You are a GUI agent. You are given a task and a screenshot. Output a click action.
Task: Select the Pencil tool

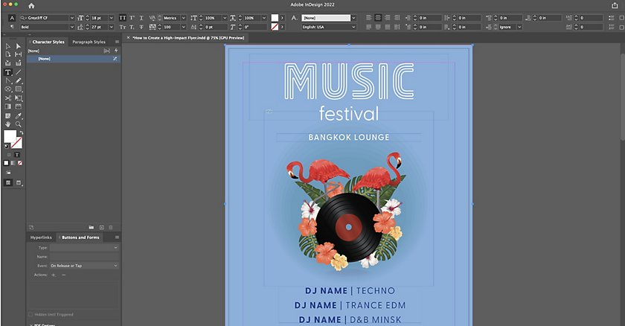19,81
